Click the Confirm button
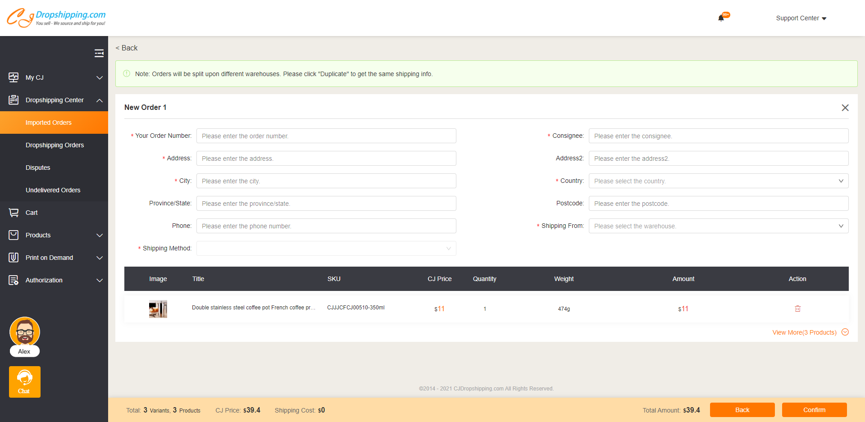Viewport: 865px width, 422px height. (814, 410)
